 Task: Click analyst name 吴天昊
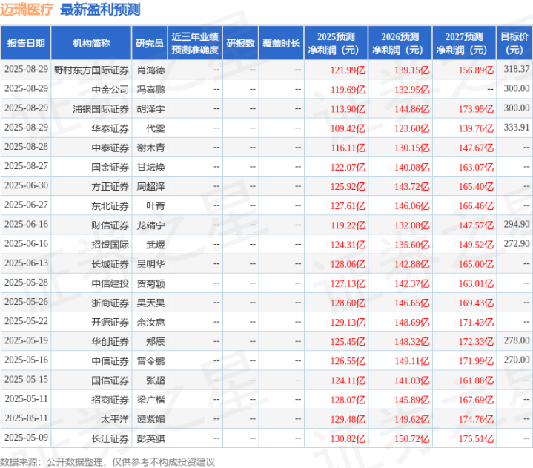coord(151,303)
